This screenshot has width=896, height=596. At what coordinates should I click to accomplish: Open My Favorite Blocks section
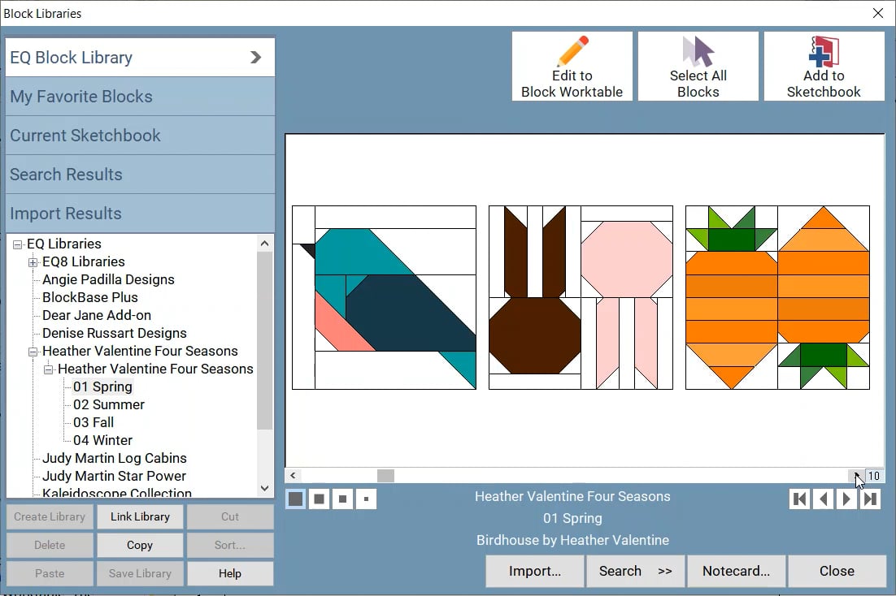(140, 97)
